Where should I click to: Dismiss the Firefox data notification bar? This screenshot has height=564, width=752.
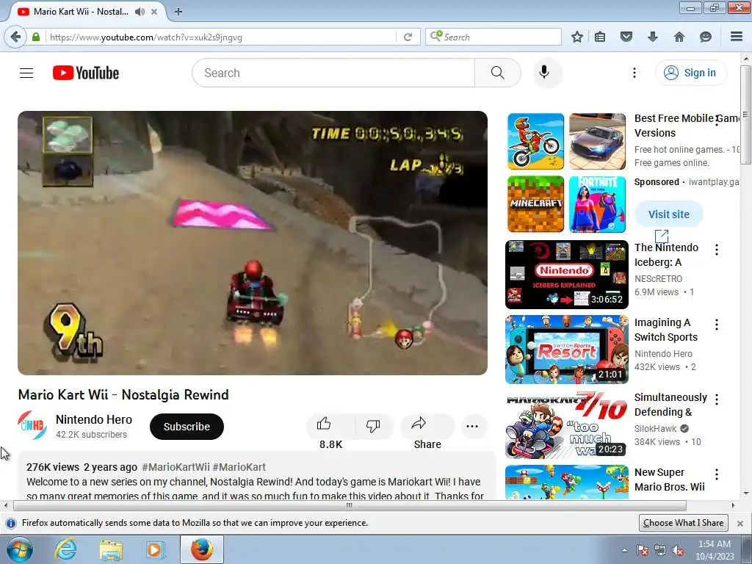tap(740, 523)
